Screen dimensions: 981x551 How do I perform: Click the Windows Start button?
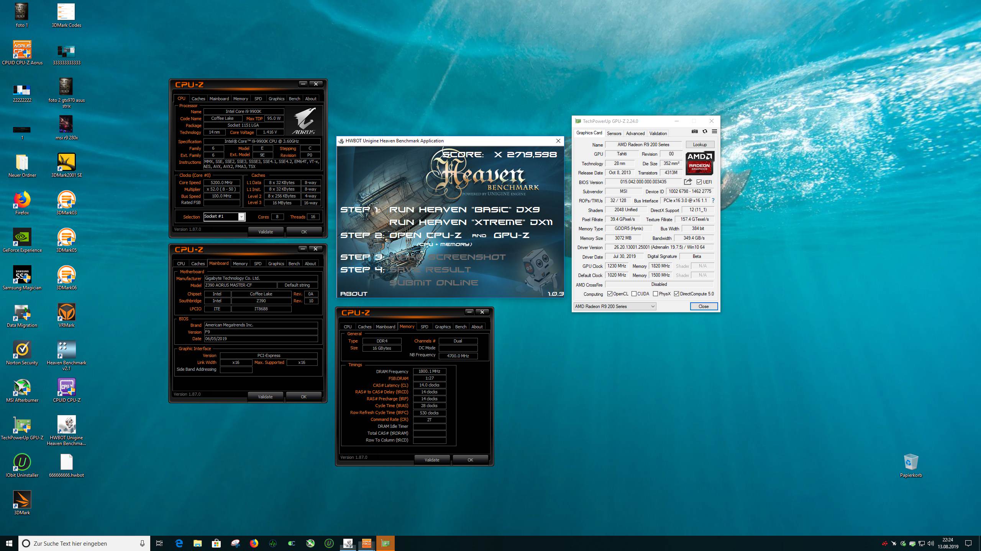coord(9,543)
